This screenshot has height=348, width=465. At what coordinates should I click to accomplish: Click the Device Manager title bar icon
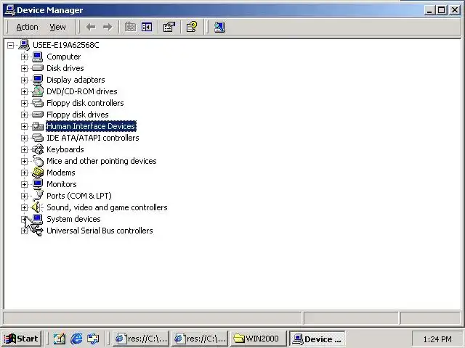point(9,10)
